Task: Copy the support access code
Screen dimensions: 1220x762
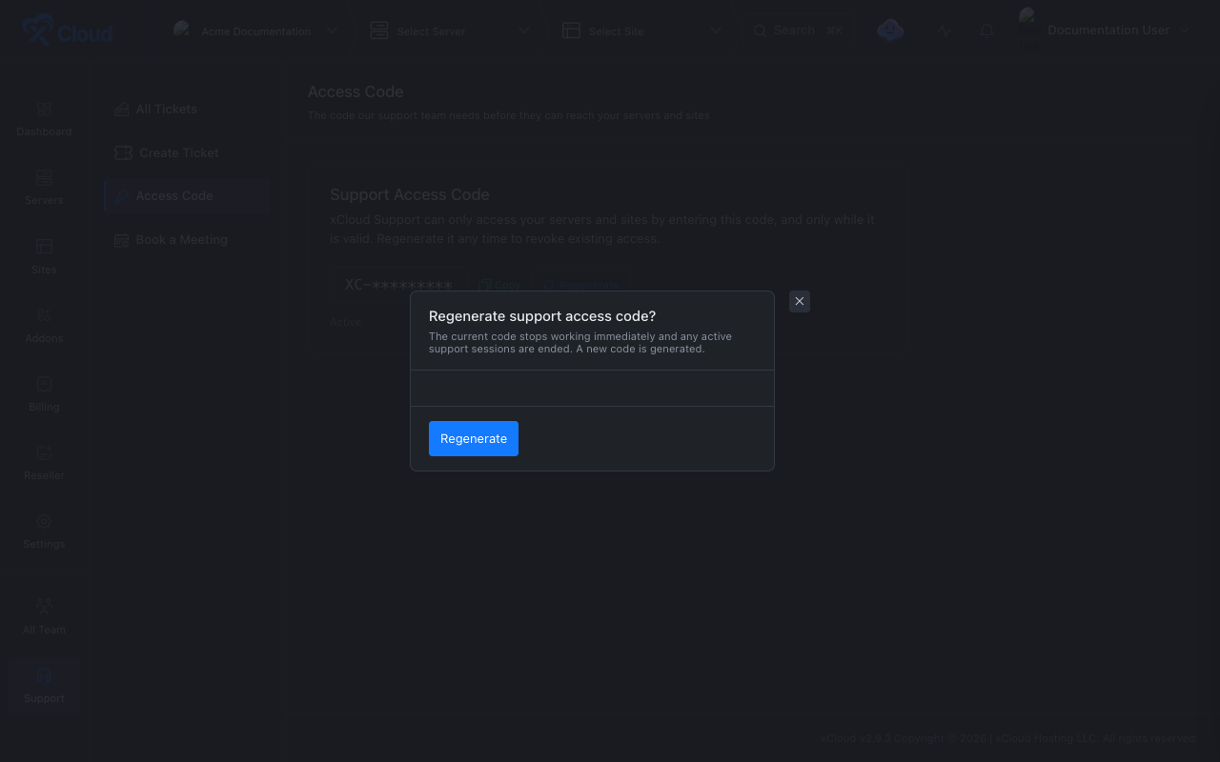Action: [500, 285]
